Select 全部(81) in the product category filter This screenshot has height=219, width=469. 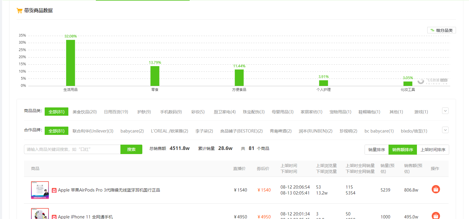pyautogui.click(x=57, y=112)
